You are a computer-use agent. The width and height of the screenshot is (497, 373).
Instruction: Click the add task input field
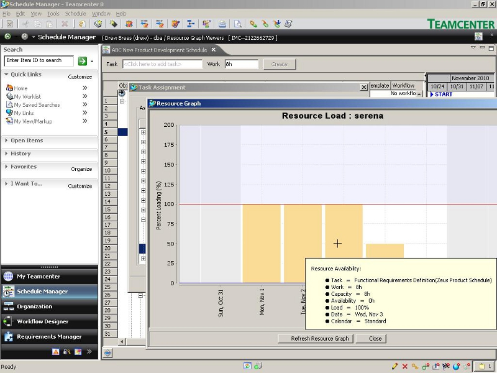(162, 64)
